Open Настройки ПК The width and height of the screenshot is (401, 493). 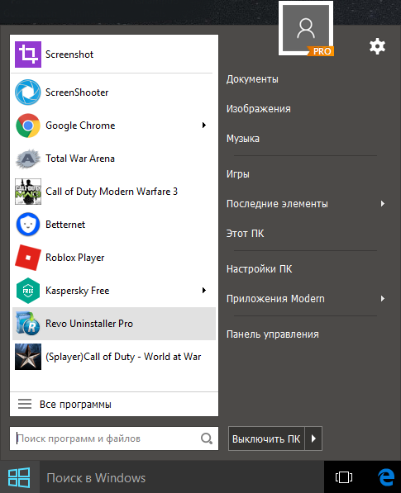click(259, 269)
